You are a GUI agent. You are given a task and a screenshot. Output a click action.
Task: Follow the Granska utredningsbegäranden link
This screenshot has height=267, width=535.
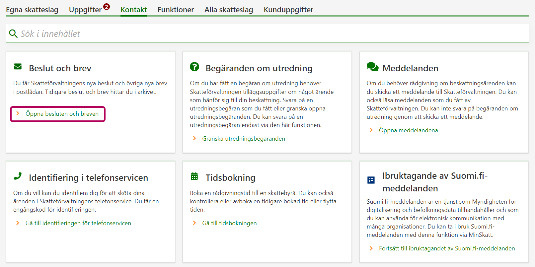click(244, 139)
